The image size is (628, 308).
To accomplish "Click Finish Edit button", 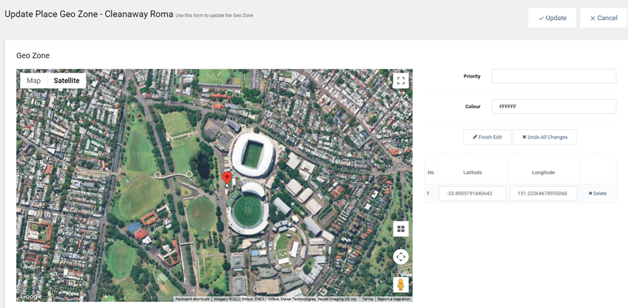I will 487,137.
